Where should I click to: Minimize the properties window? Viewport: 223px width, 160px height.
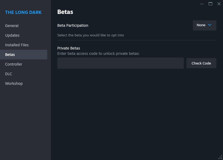tap(202, 4)
